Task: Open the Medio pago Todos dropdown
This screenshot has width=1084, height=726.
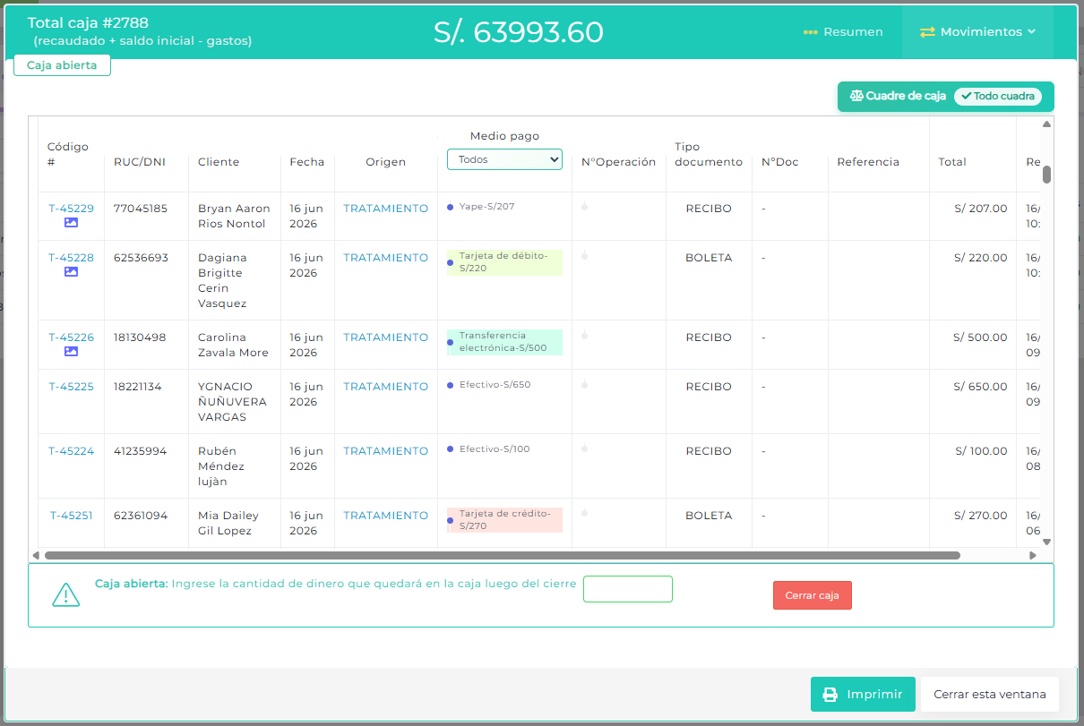Action: click(x=504, y=159)
